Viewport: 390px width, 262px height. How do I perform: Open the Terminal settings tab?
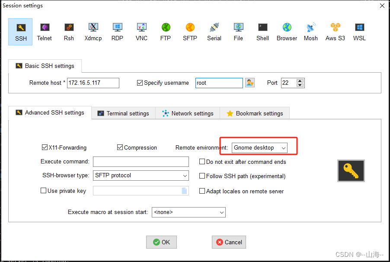123,113
